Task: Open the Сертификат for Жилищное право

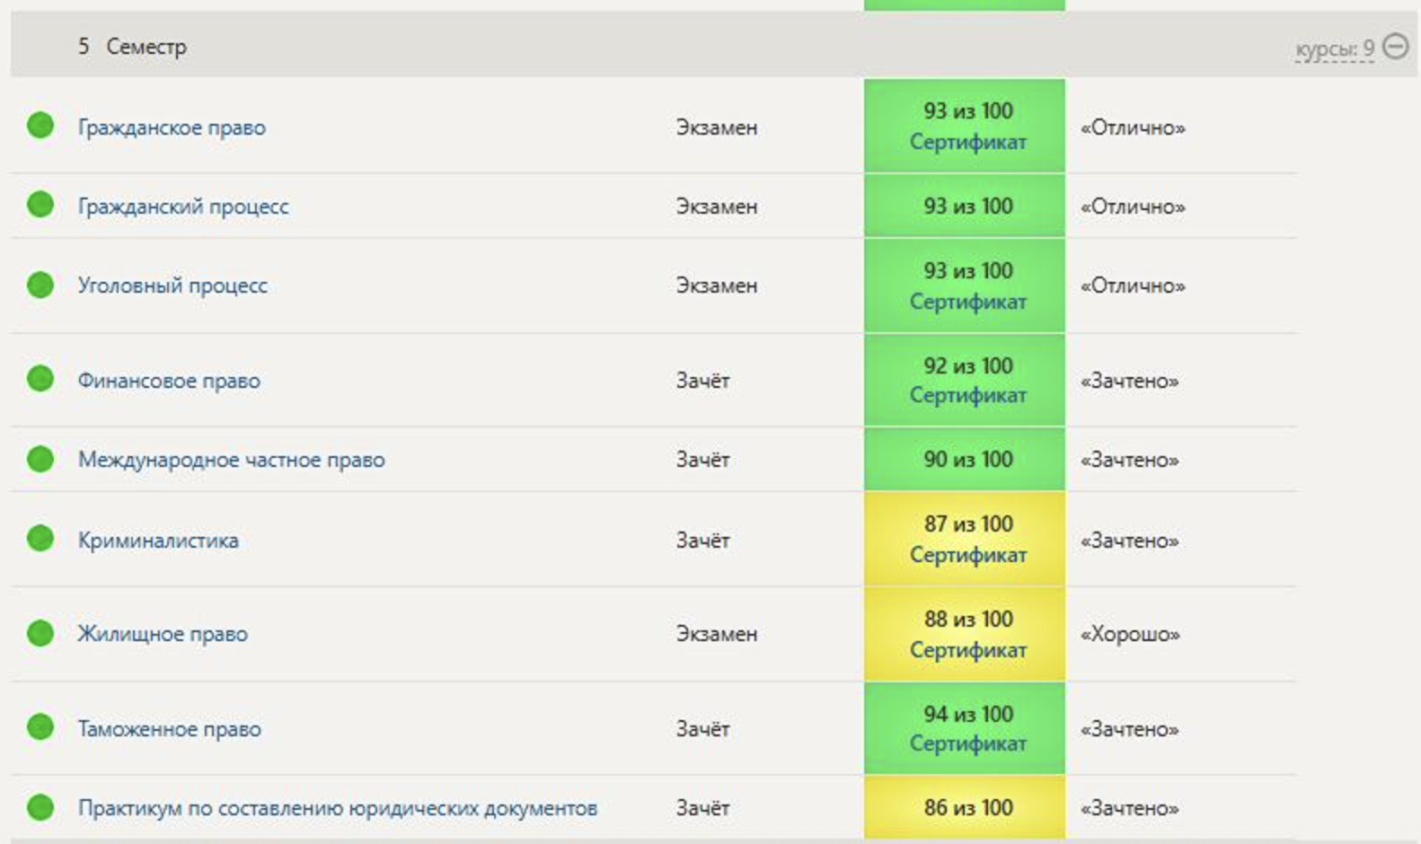Action: pos(967,649)
